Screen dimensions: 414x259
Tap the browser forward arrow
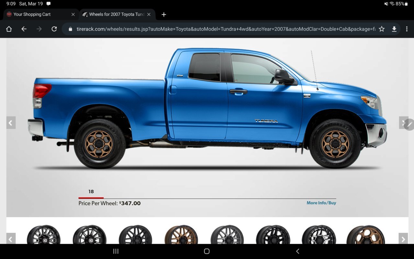[39, 29]
